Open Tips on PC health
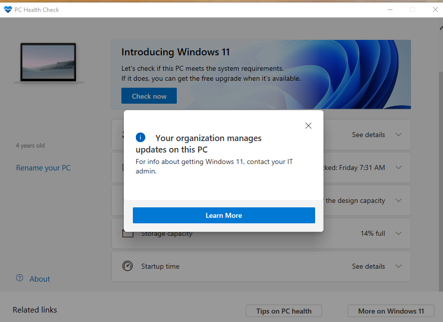Viewport: 443px width, 322px height. click(284, 311)
